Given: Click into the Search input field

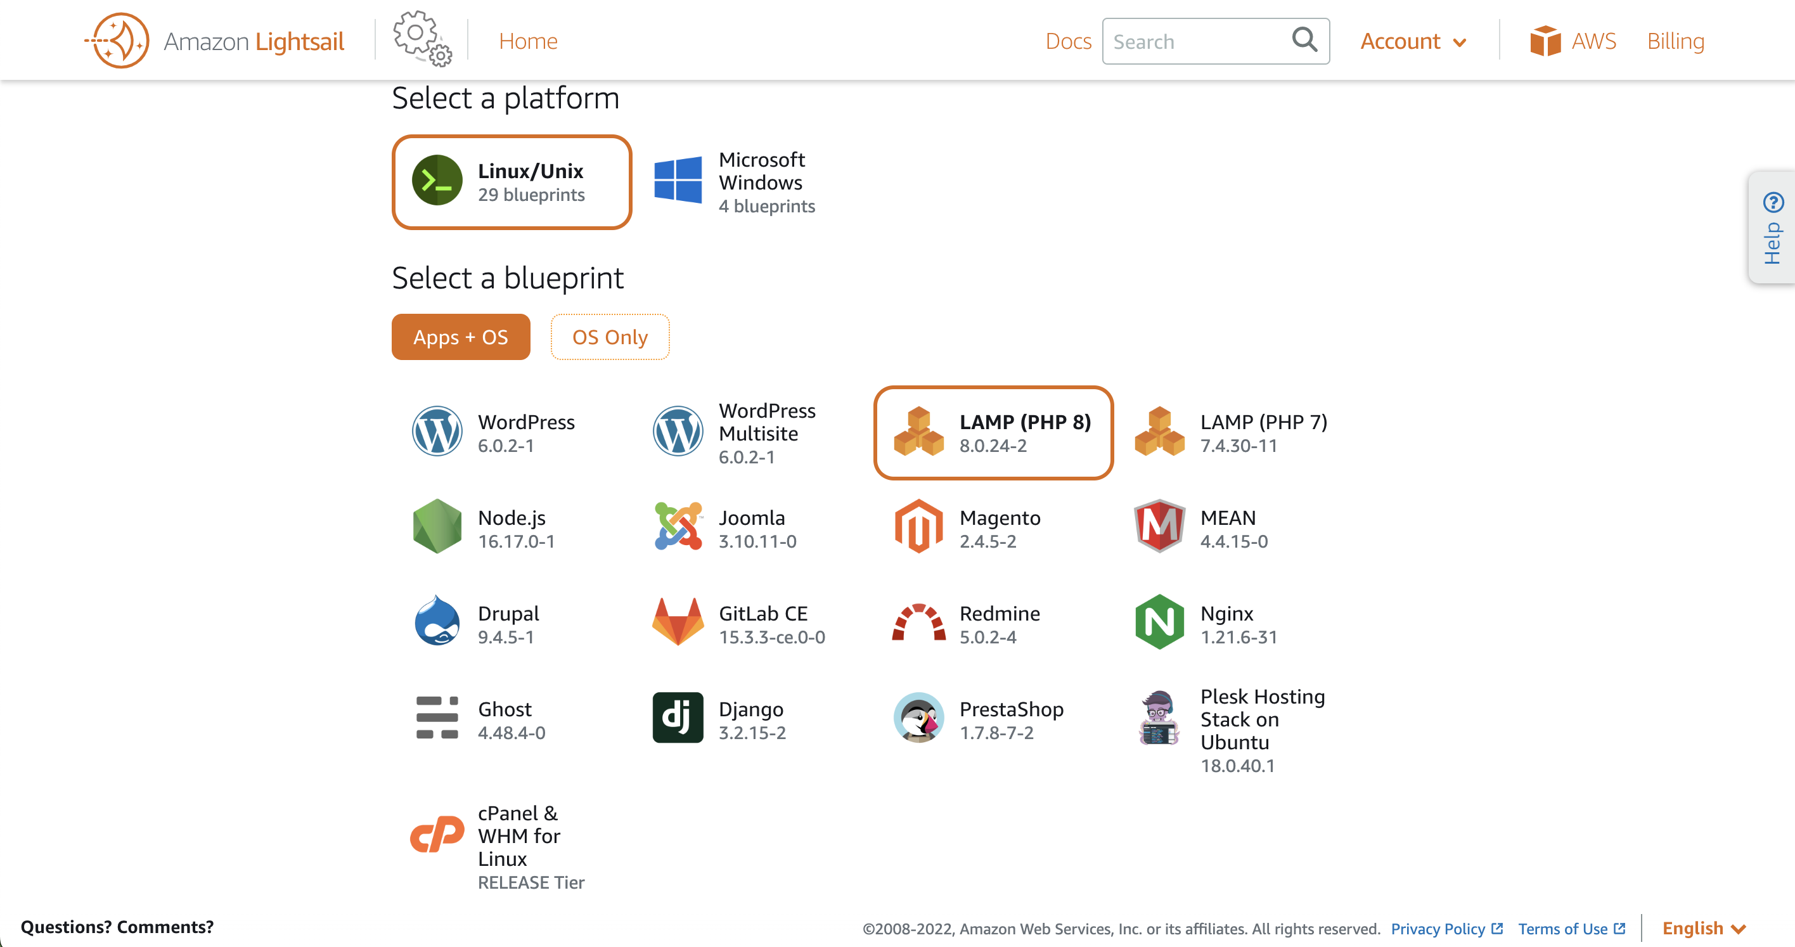Looking at the screenshot, I should click(x=1215, y=41).
